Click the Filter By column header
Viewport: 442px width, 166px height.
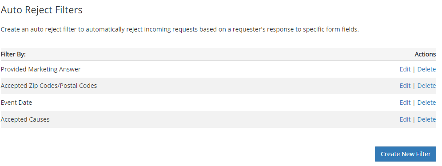[13, 55]
